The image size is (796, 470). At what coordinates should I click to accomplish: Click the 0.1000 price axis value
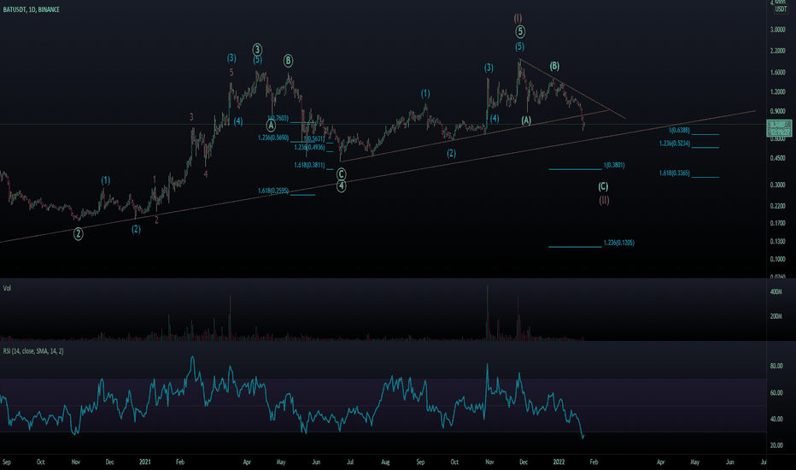(x=778, y=259)
